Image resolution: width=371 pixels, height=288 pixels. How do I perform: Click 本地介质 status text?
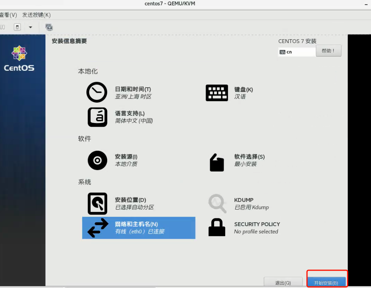coord(126,164)
